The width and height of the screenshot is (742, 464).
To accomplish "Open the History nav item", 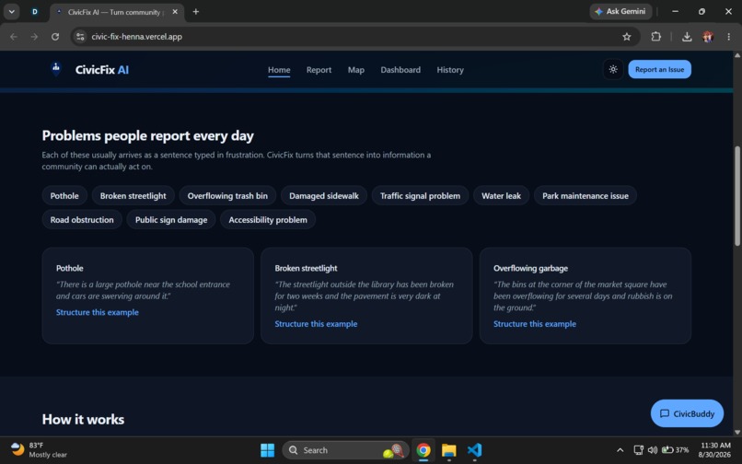I will click(x=450, y=70).
